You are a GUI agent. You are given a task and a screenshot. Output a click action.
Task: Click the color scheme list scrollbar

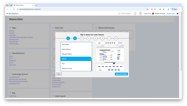92,64
